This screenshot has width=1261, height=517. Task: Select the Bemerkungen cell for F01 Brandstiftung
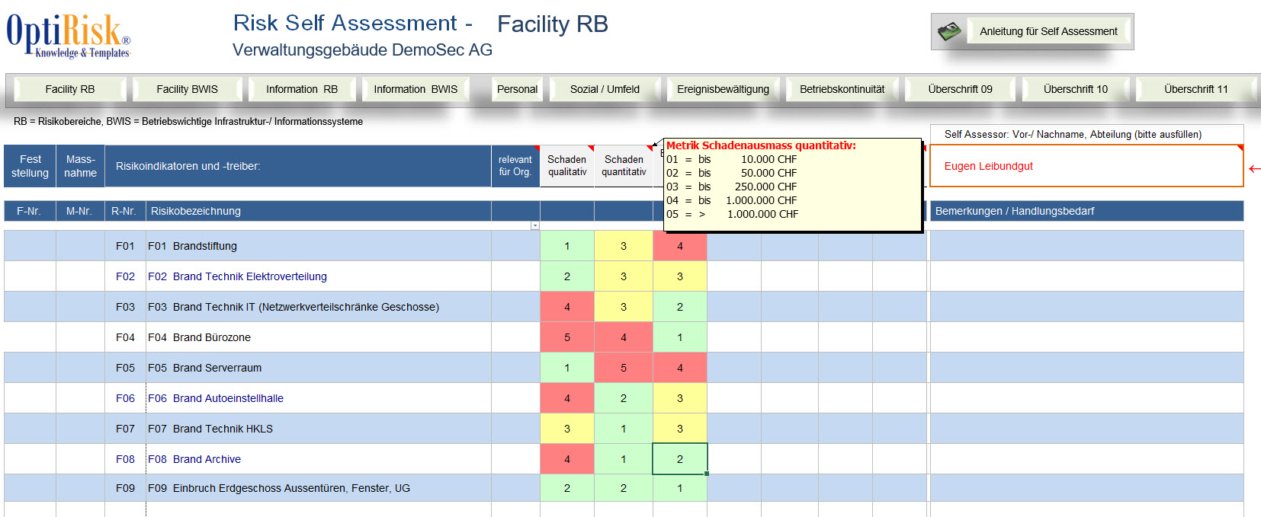pos(1086,246)
